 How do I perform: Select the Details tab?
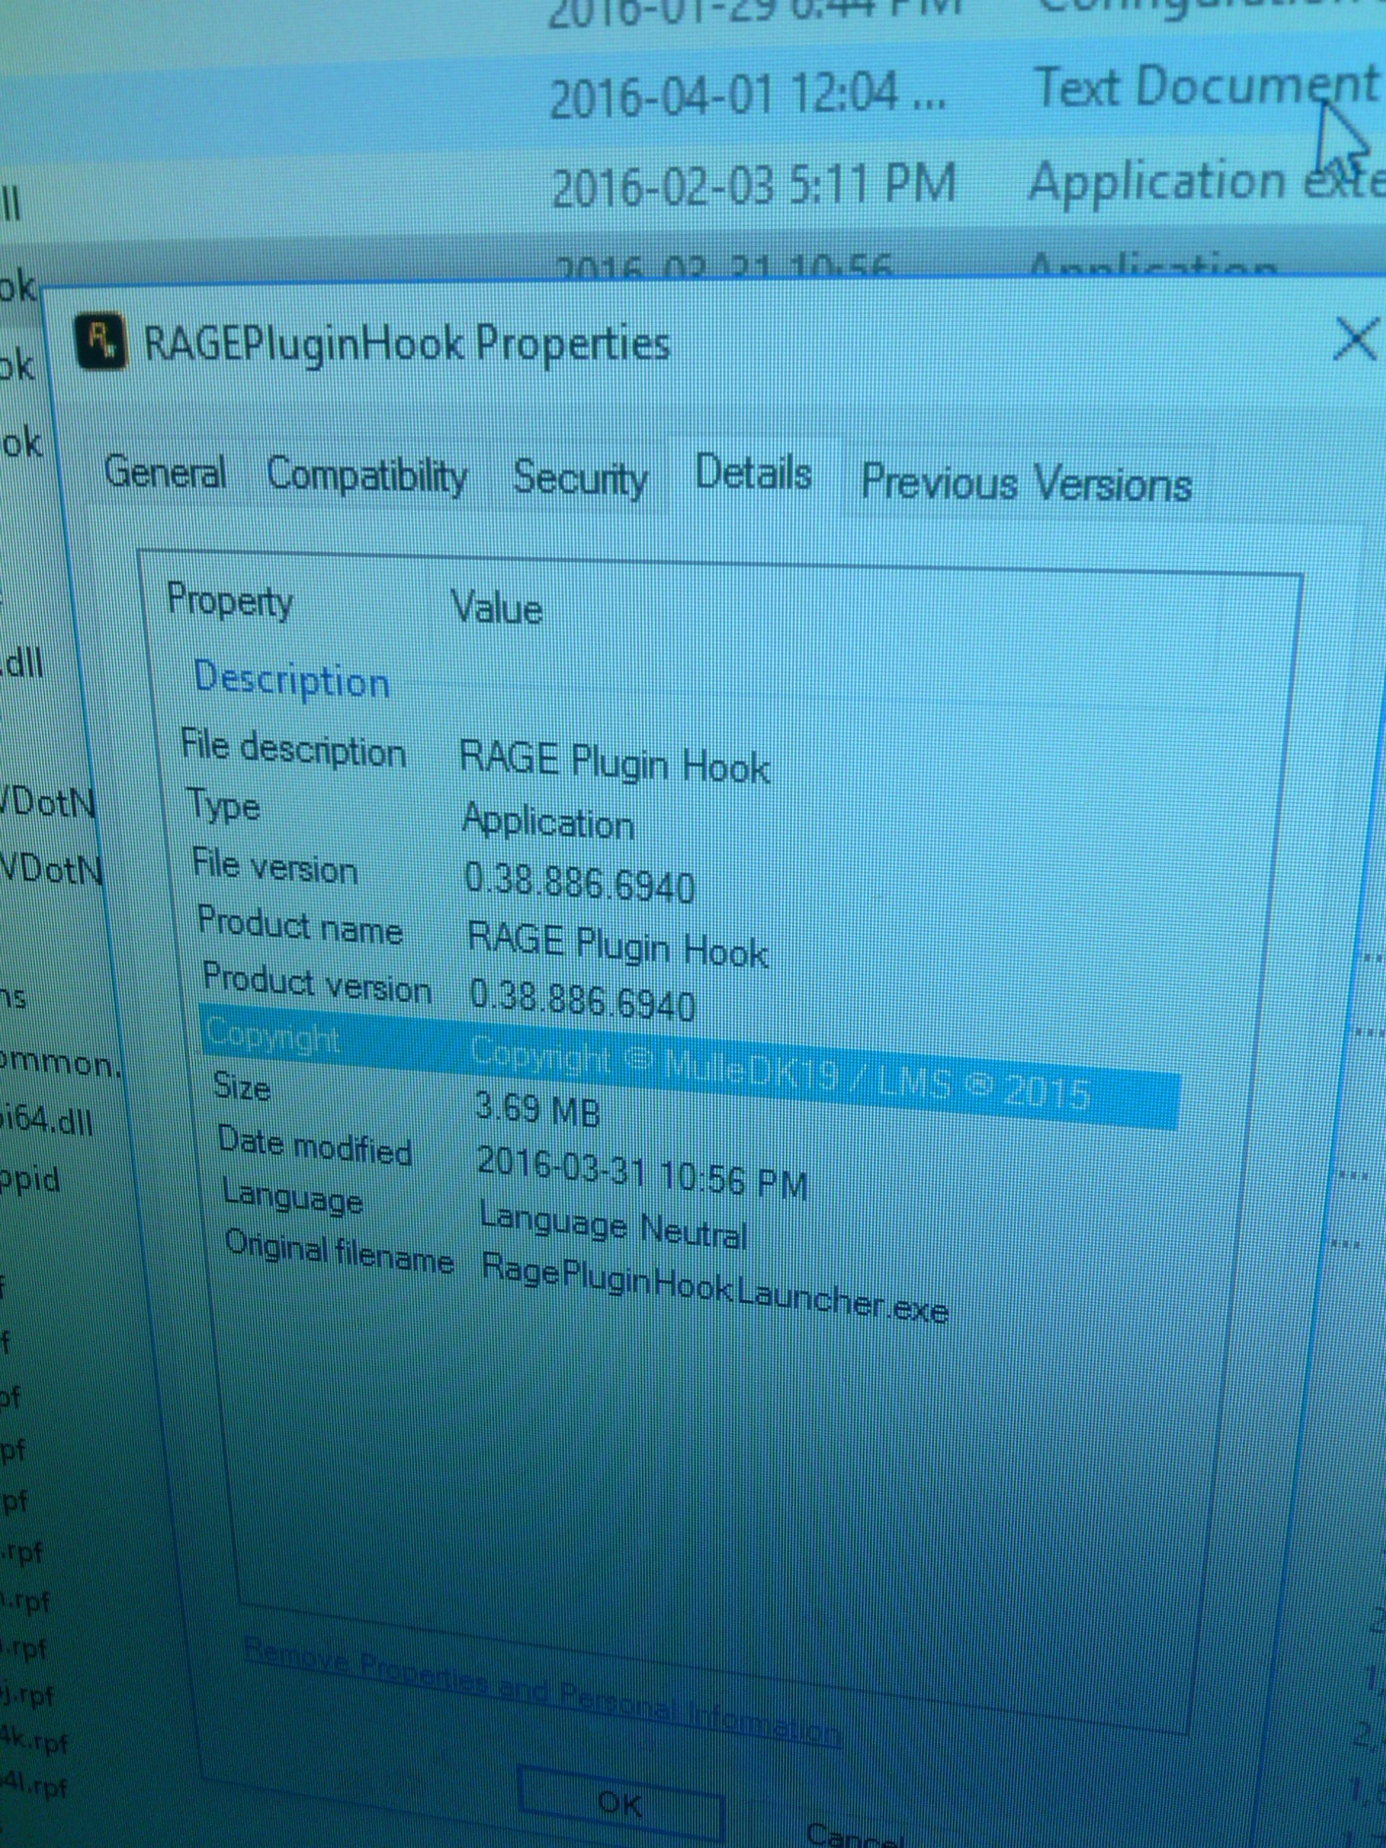click(753, 474)
